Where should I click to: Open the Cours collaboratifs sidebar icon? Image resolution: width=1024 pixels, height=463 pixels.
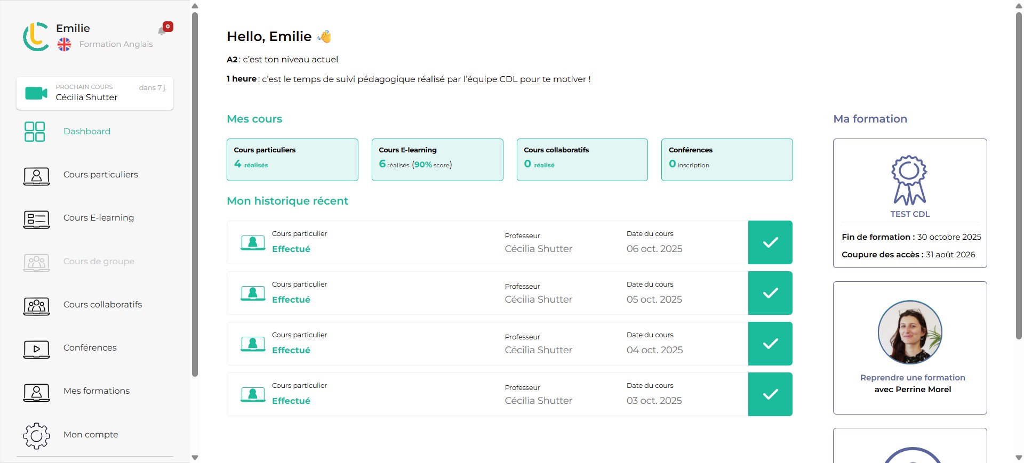pyautogui.click(x=36, y=305)
